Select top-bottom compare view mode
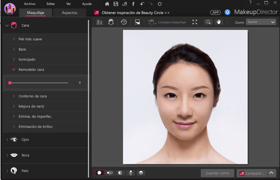 (x=130, y=173)
